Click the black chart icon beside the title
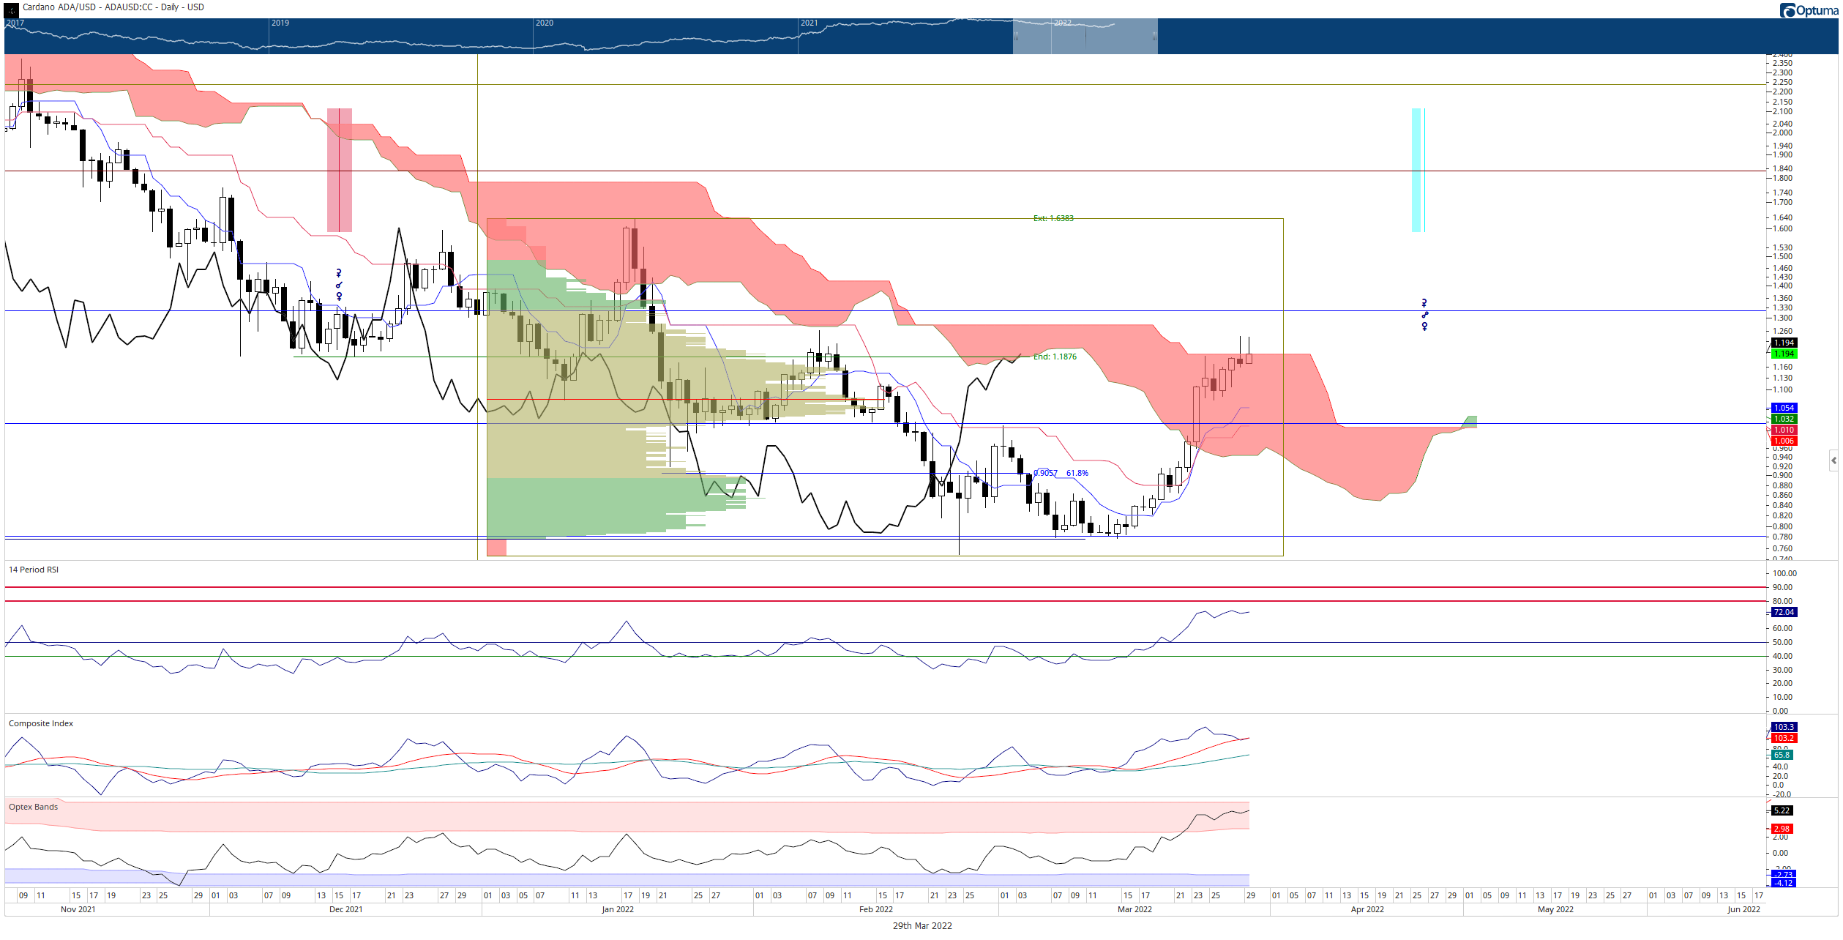1843x940 pixels. click(12, 10)
